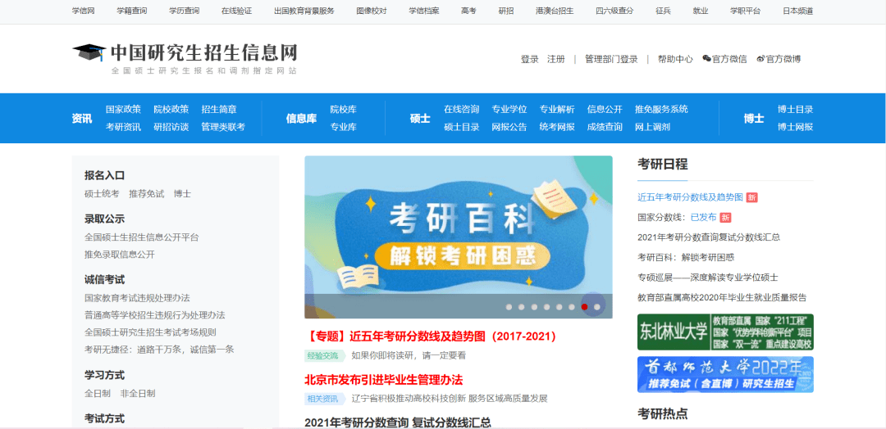This screenshot has width=886, height=429.
Task: Open 推免录取信息公开 link
Action: point(120,255)
